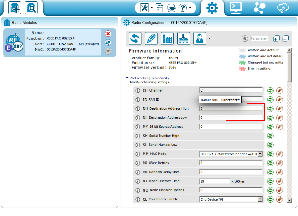Select the XBEE PRO 802.15.4 radio module
Screen dimensions: 298x216
tap(59, 43)
